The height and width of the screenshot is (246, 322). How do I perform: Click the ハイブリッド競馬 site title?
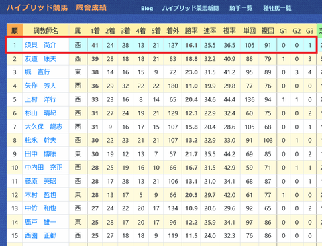pyautogui.click(x=37, y=7)
